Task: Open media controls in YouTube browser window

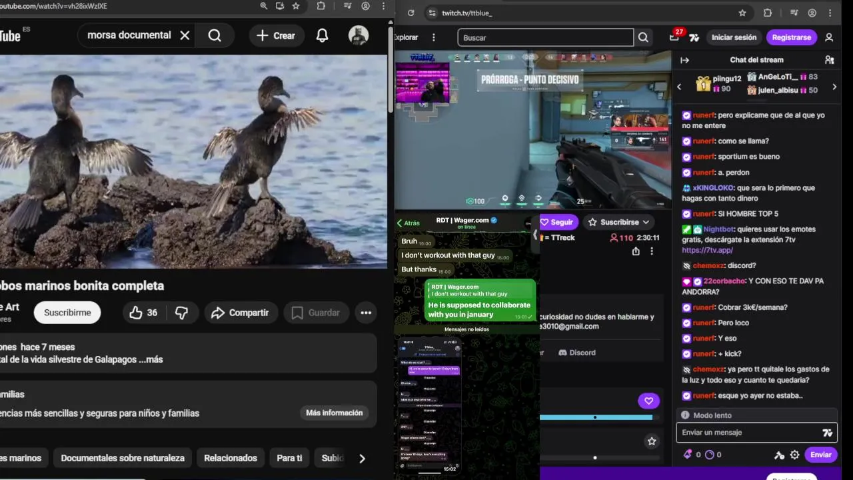Action: tap(347, 6)
